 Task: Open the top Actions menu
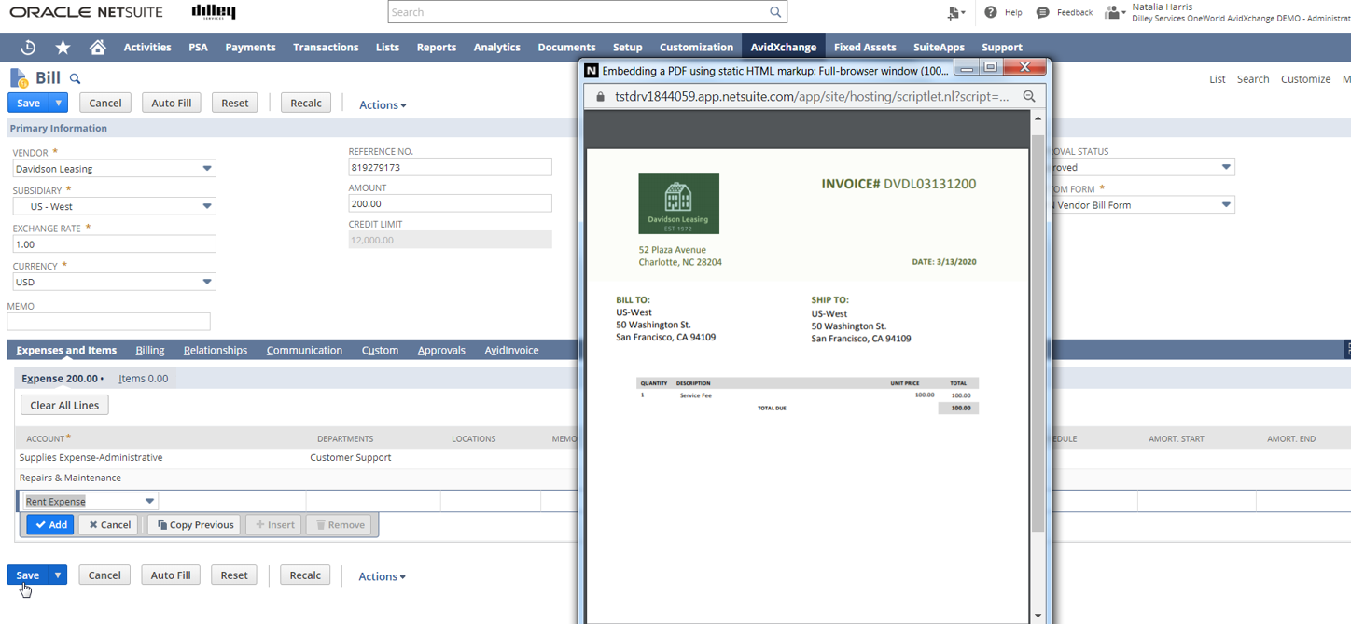383,104
